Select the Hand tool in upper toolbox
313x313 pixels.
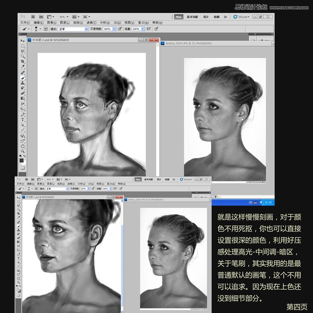(22, 146)
